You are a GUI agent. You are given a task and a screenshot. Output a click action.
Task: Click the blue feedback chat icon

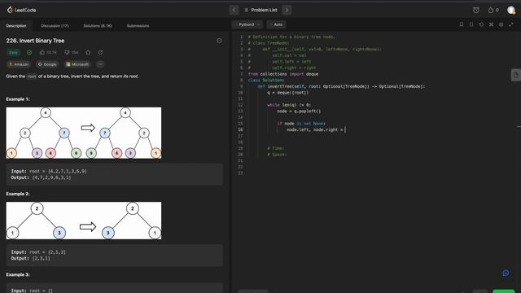click(x=506, y=273)
